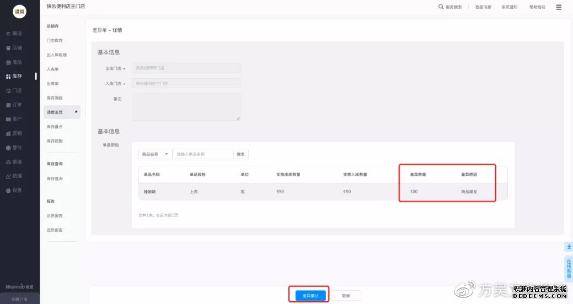Click the 搜索 search button

click(x=241, y=154)
